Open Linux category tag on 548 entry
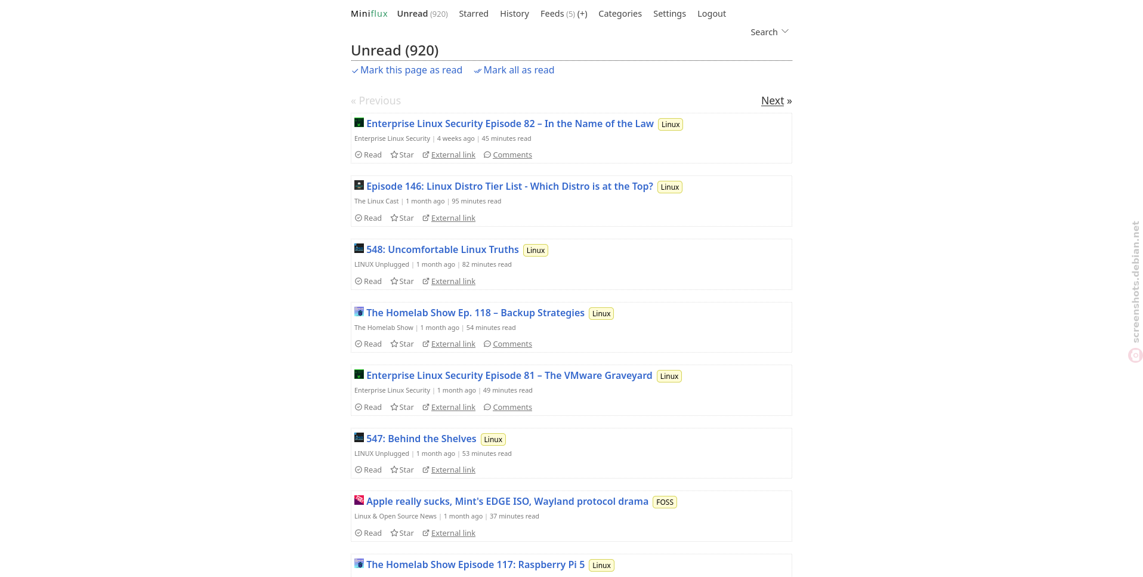 (x=536, y=250)
